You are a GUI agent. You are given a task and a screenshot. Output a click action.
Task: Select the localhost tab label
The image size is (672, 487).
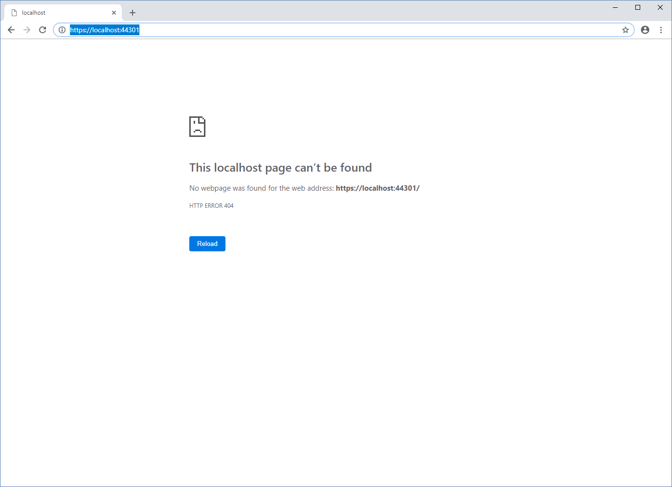click(34, 12)
